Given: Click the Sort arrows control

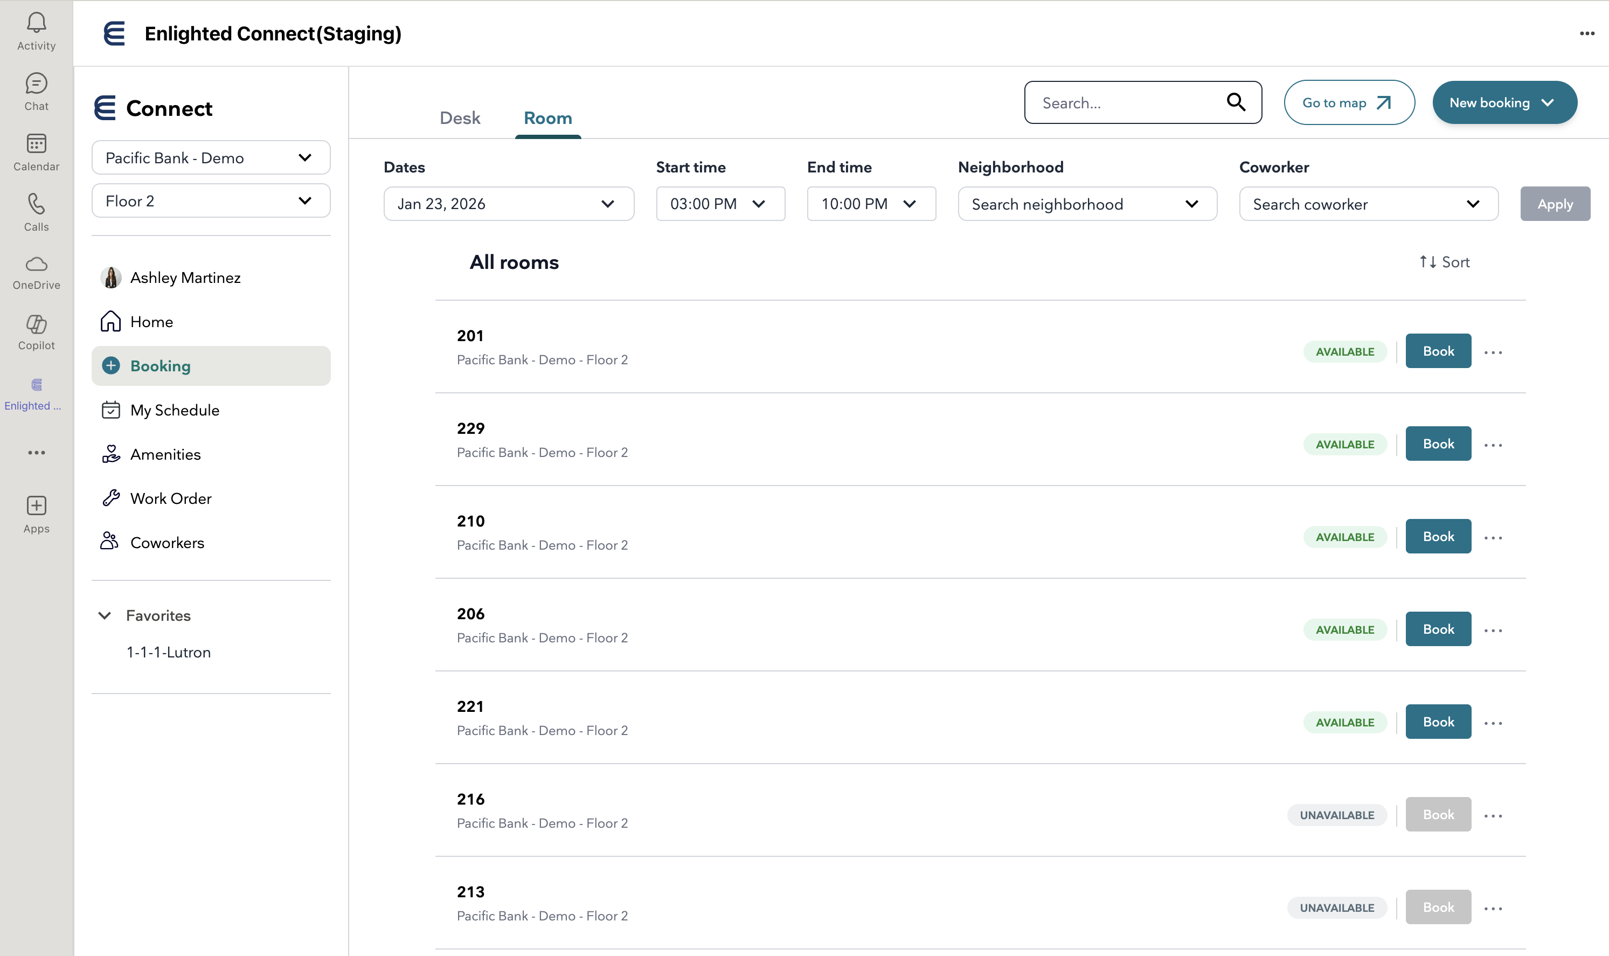Looking at the screenshot, I should pyautogui.click(x=1444, y=262).
